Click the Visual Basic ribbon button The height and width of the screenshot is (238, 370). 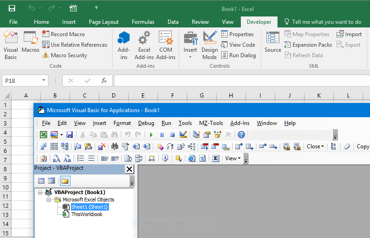point(11,45)
